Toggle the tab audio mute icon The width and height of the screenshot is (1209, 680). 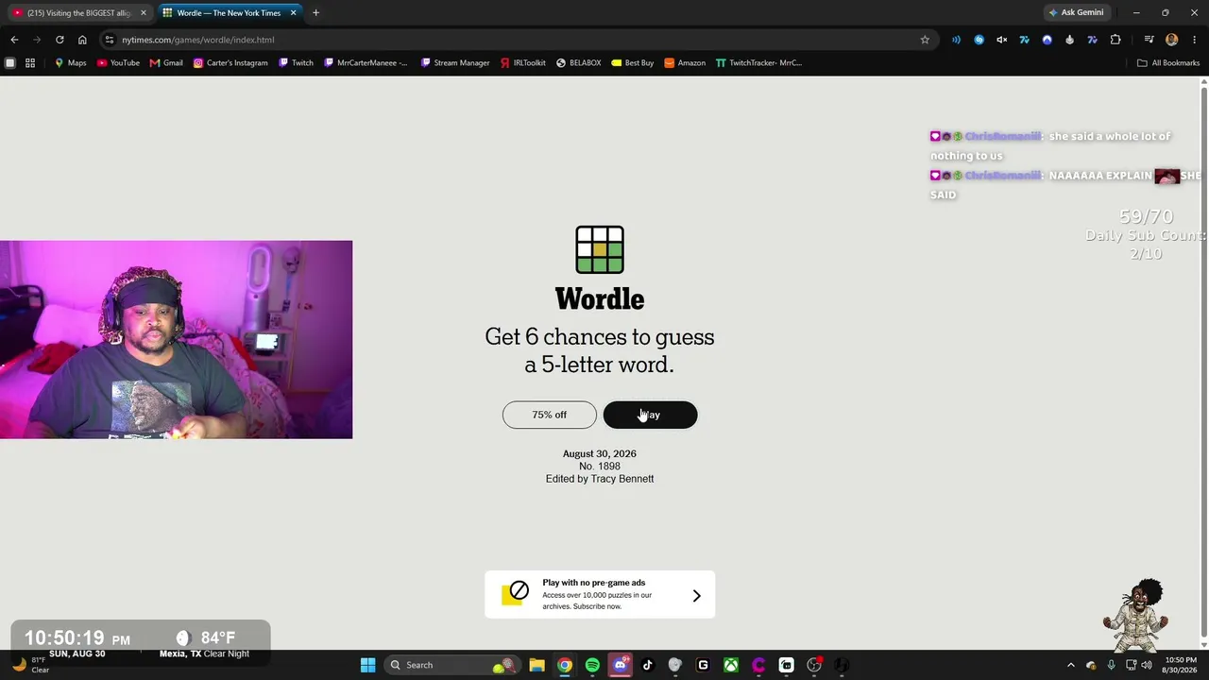tap(1002, 40)
